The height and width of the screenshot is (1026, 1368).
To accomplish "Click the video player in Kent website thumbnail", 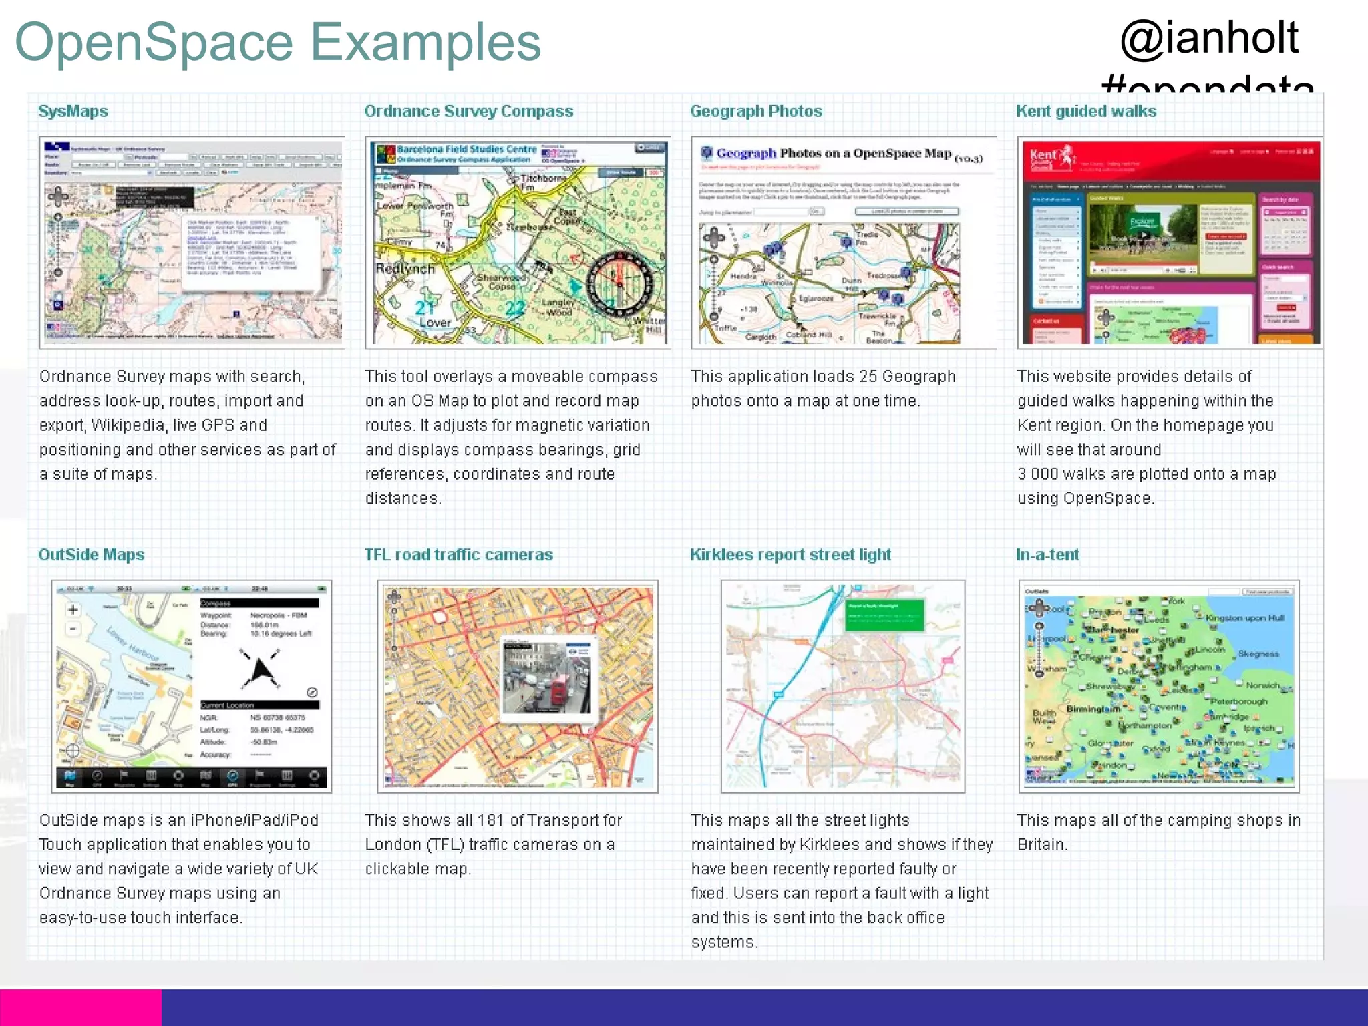I will (x=1142, y=239).
